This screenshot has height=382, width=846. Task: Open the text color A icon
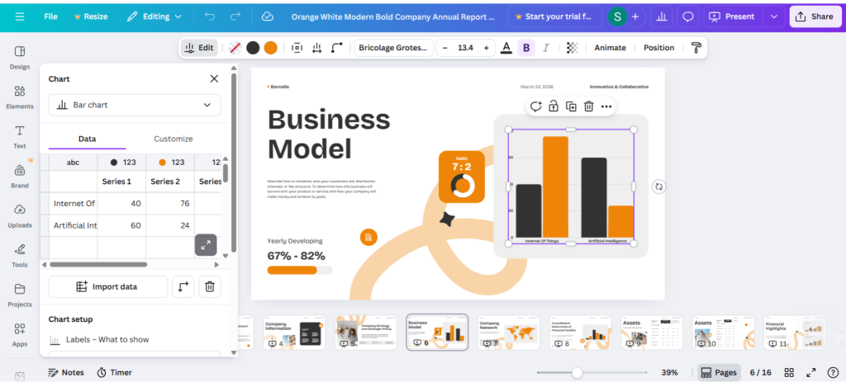pos(506,48)
